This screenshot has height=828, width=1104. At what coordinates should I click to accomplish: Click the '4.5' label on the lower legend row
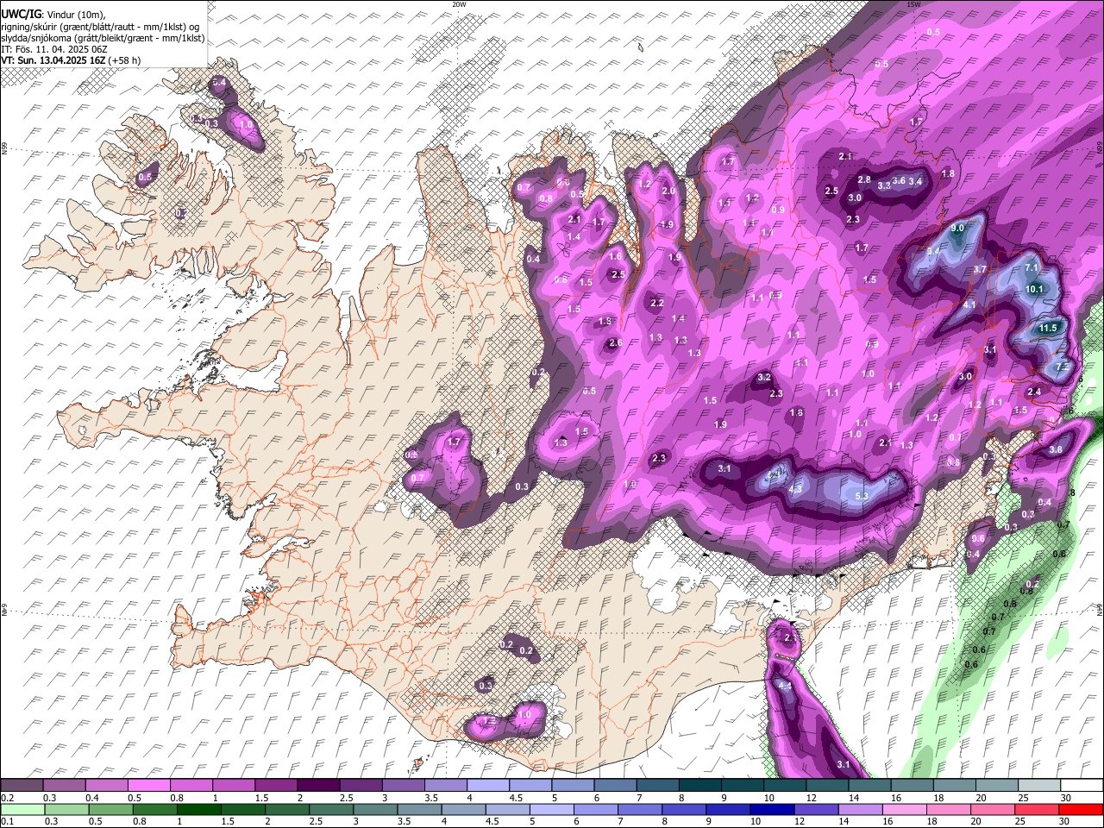coord(492,822)
